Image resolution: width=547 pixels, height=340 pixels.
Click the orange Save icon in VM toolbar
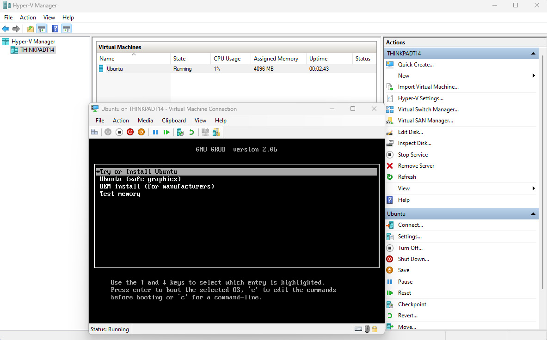pyautogui.click(x=141, y=132)
